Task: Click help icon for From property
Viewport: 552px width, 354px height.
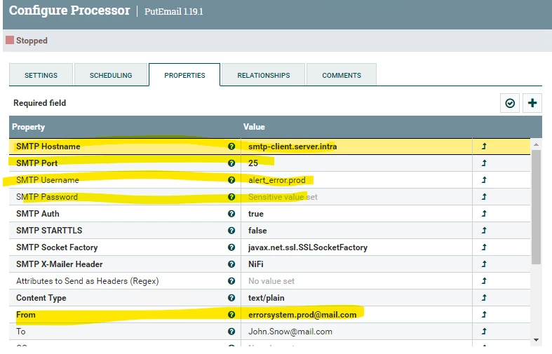Action: pos(231,315)
